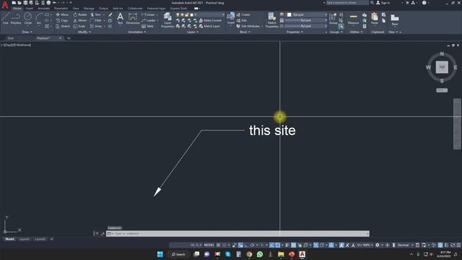Click the Insert block tool
The height and width of the screenshot is (260, 462).
[231, 19]
